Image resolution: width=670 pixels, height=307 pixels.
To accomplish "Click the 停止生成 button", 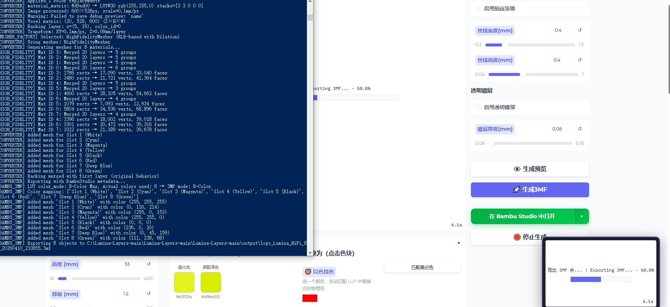I will pyautogui.click(x=530, y=237).
